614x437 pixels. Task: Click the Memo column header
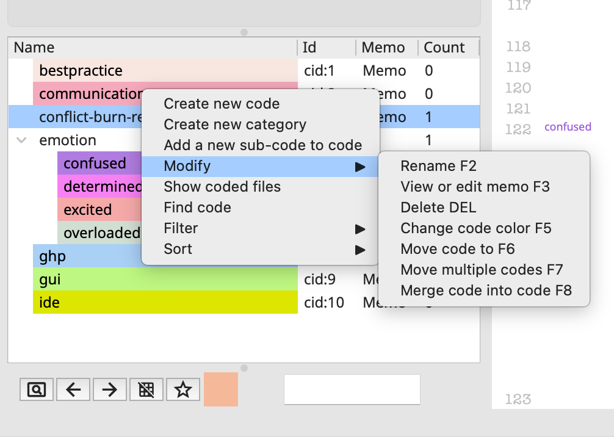click(387, 48)
